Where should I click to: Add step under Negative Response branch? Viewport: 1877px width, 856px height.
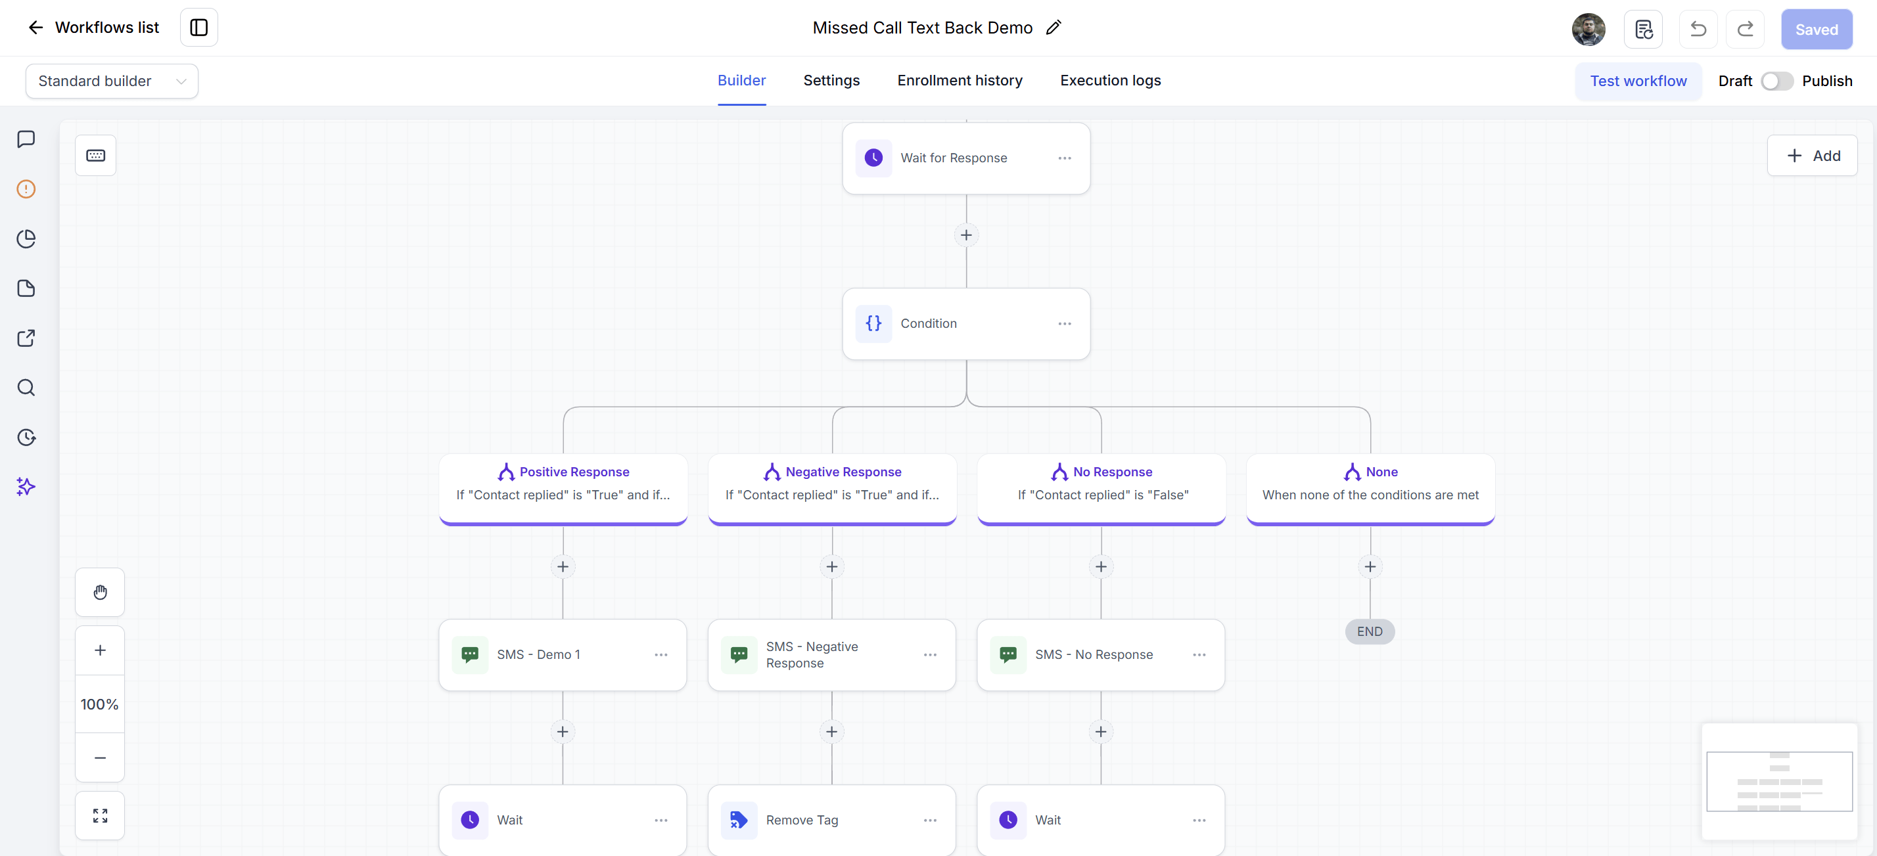tap(831, 567)
